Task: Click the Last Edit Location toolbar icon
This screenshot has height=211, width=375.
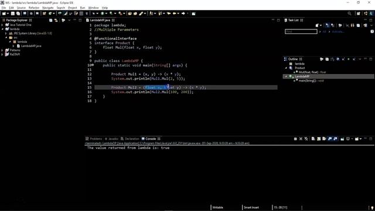Action: coord(169,13)
